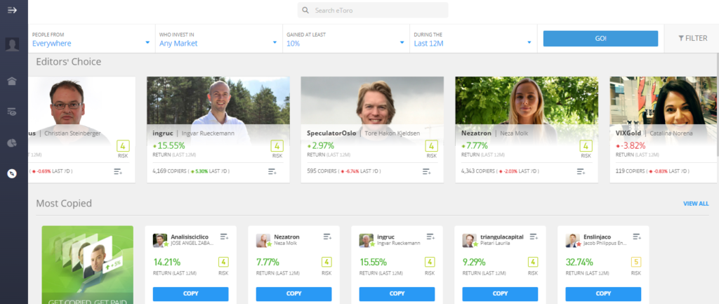The height and width of the screenshot is (304, 719).
Task: Open the During The Last 12M dropdown
Action: point(473,39)
